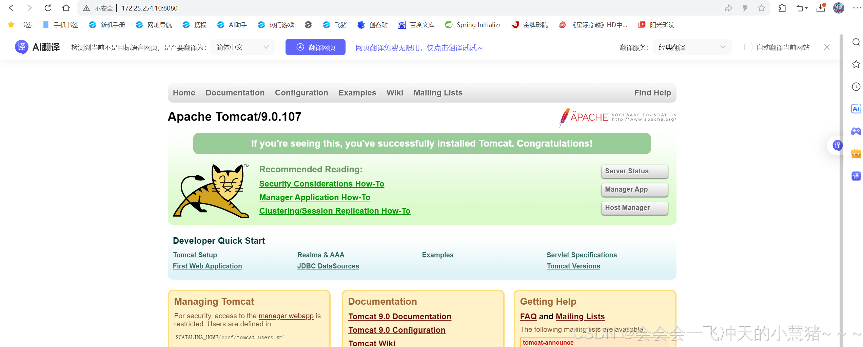Screen dimensions: 863x347
Task: Open the sidebar game controller icon
Action: pos(856,131)
